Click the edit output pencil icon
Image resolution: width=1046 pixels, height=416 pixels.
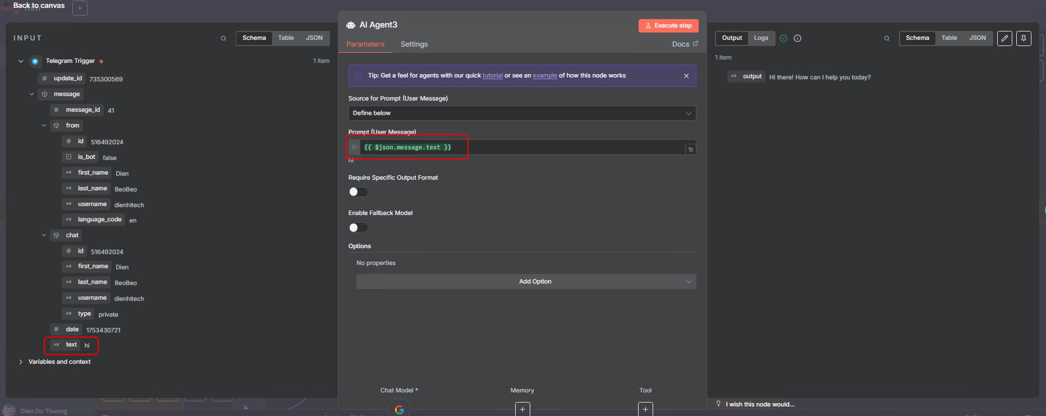pyautogui.click(x=1004, y=38)
